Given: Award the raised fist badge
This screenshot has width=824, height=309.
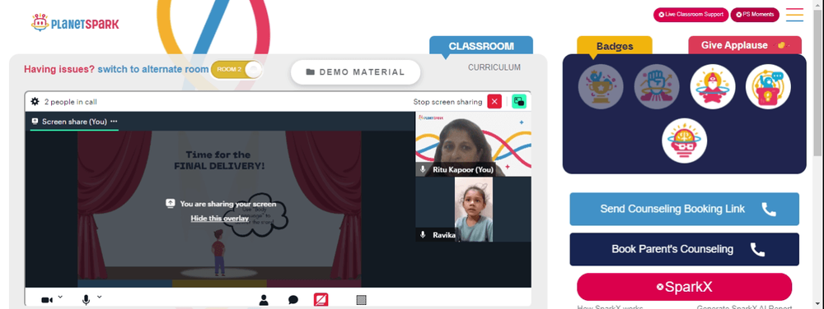Looking at the screenshot, I should [x=657, y=86].
